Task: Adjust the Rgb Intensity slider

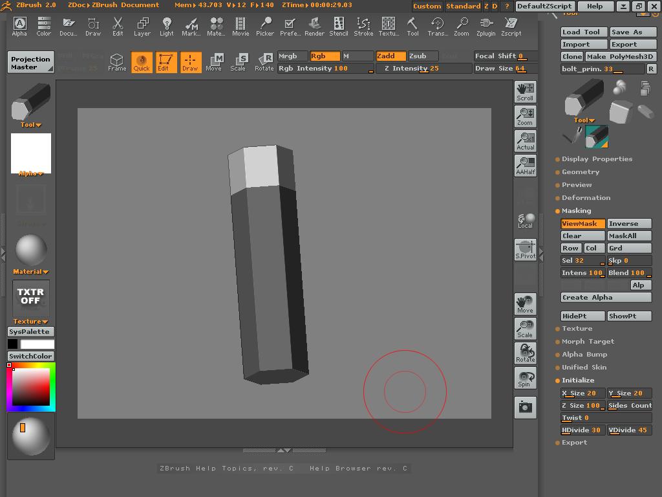Action: pos(326,69)
